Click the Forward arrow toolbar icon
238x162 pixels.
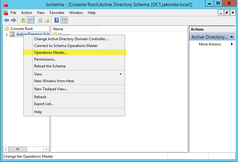pyautogui.click(x=14, y=20)
